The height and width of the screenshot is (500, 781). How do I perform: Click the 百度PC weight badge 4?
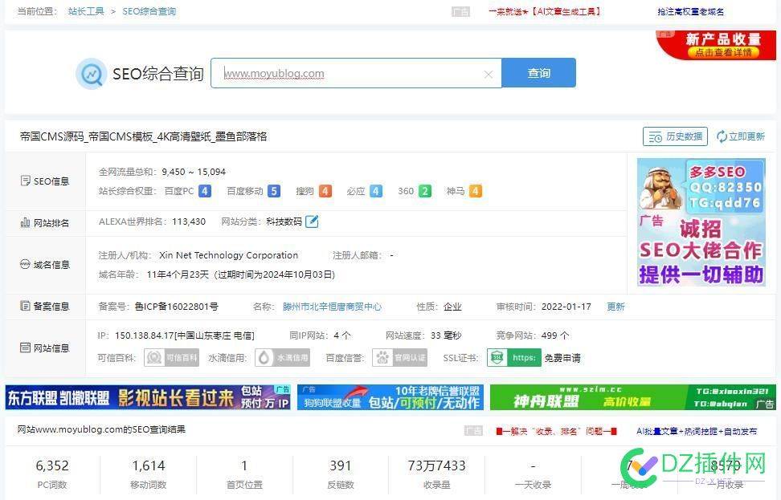pos(205,191)
